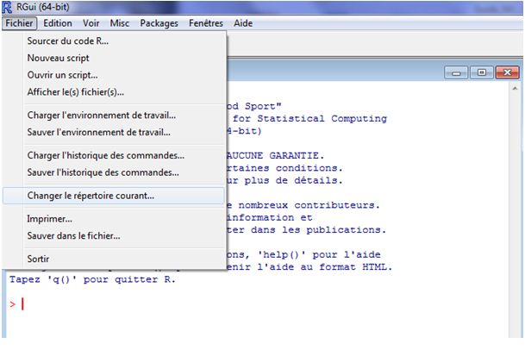This screenshot has width=525, height=356.
Task: Click the text "nombreux contributeurs."
Action: [x=309, y=205]
